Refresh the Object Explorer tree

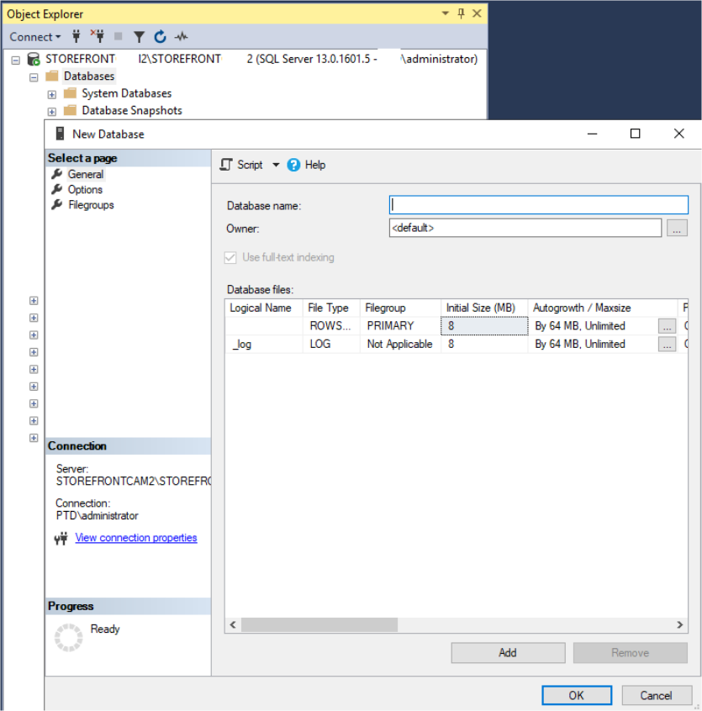159,37
